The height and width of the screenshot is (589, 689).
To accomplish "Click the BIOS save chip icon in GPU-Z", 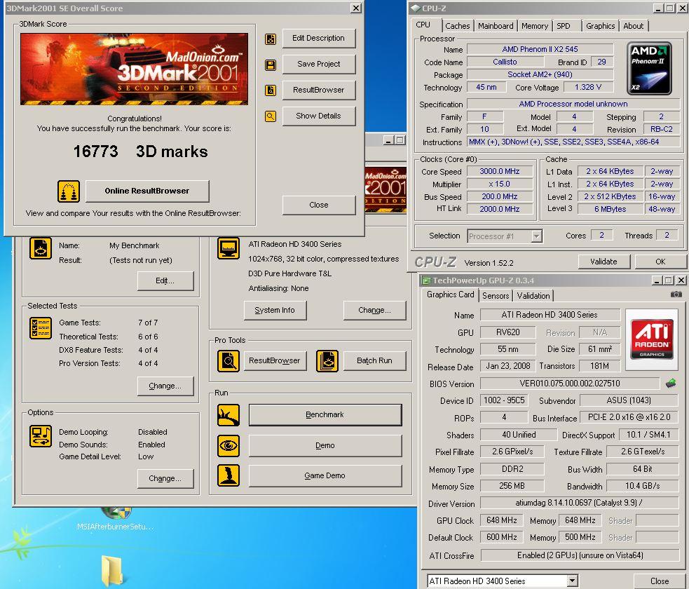I will [x=671, y=384].
